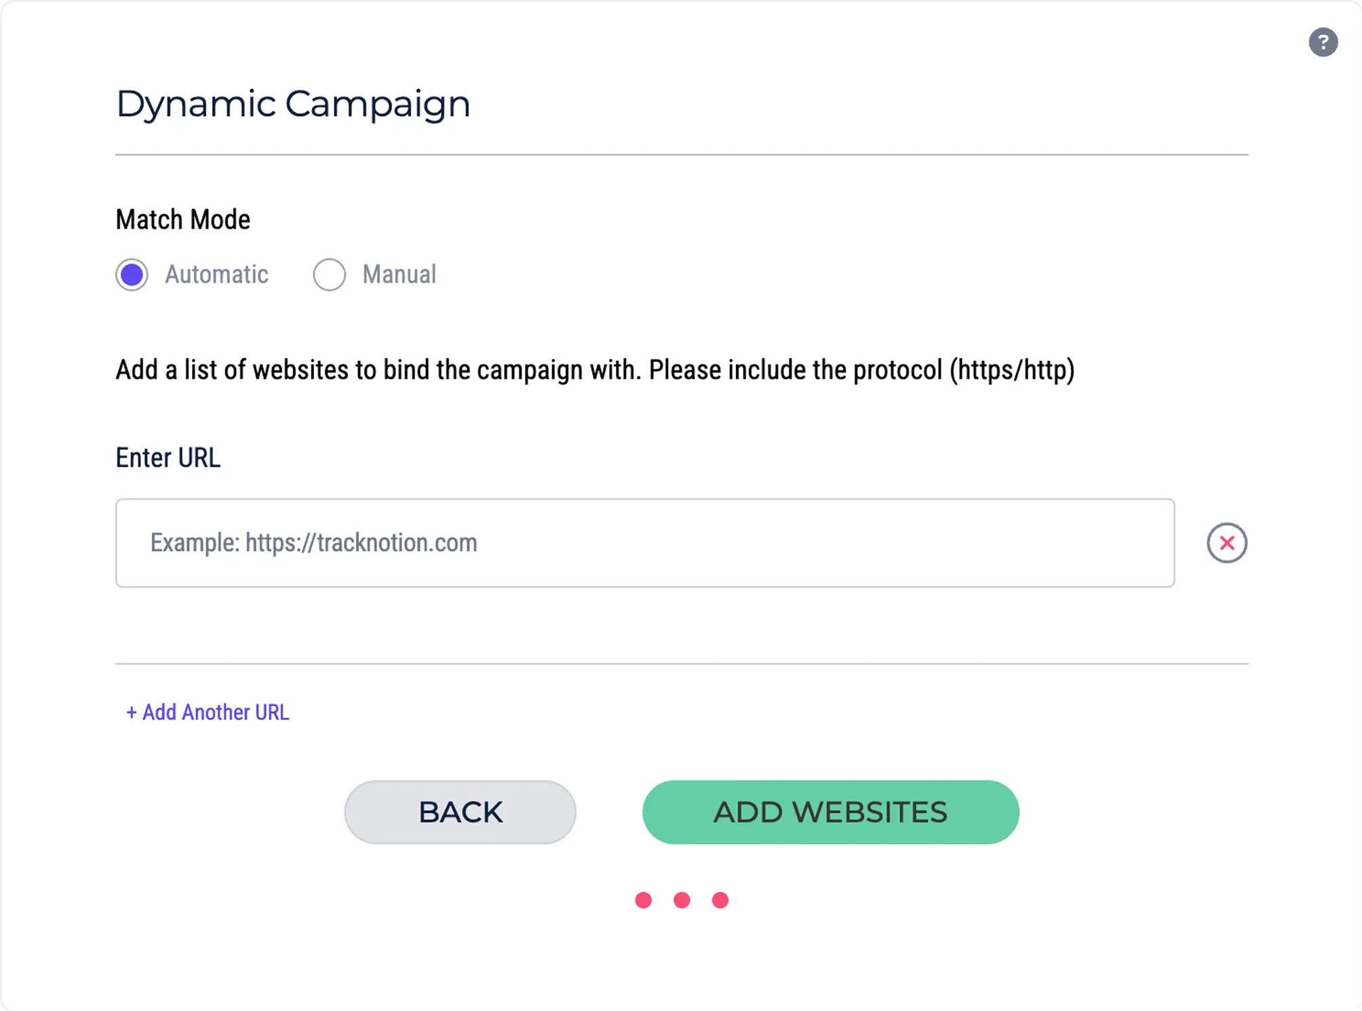Image resolution: width=1362 pixels, height=1011 pixels.
Task: Click the + Add Another URL link
Action: click(208, 712)
